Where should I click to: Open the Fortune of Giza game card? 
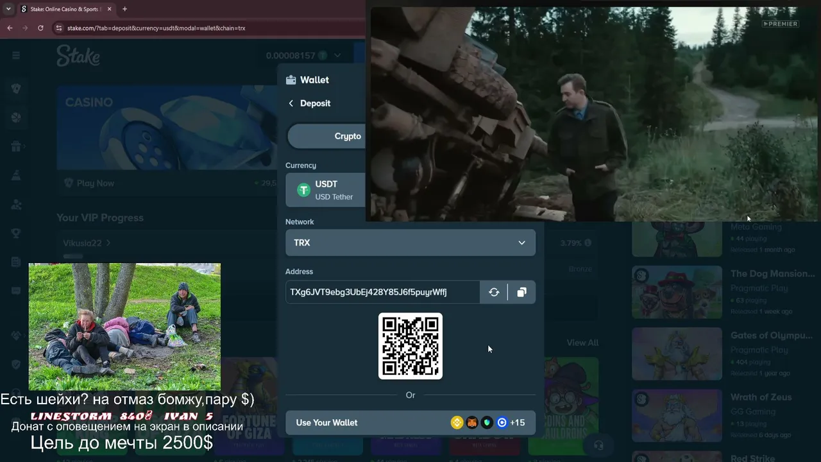[250, 406]
